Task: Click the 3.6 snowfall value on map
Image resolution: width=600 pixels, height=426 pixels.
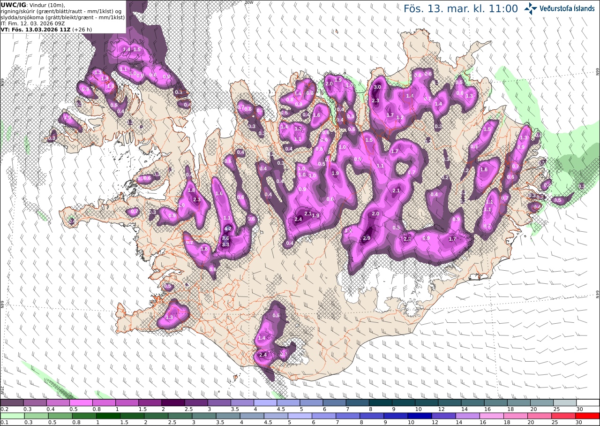Action: pyautogui.click(x=225, y=238)
